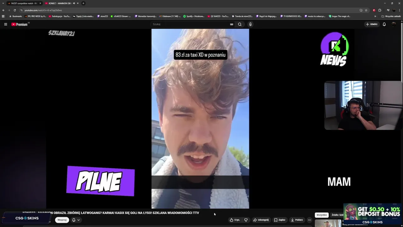Save video with Zapisz button
Viewport: 403px width, 227px height.
(280, 220)
